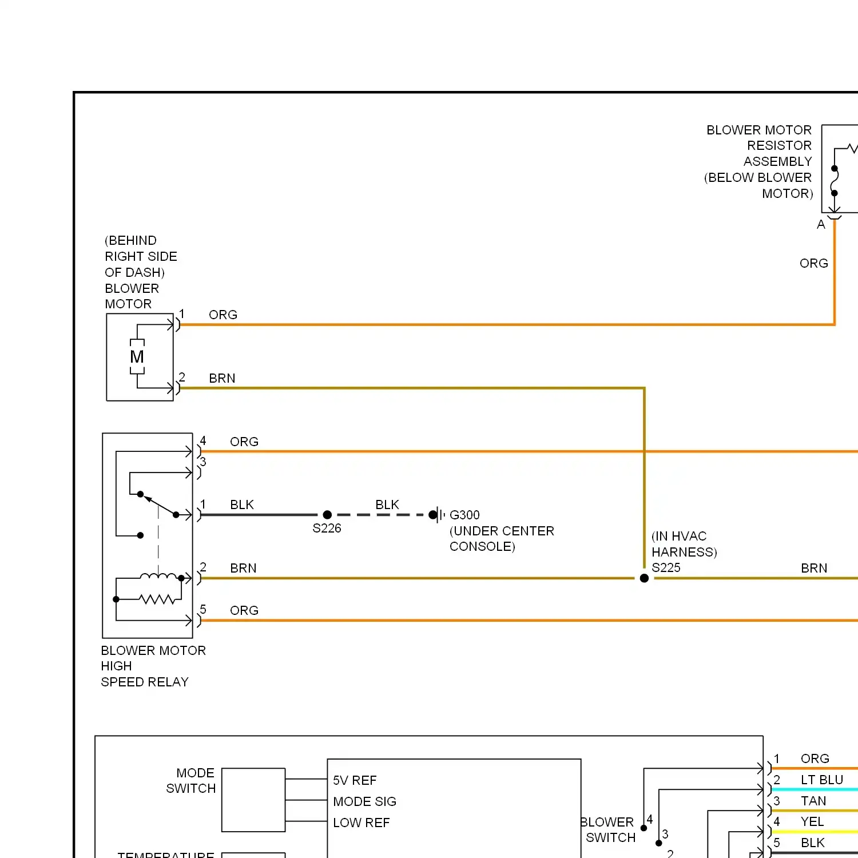This screenshot has width=858, height=858.
Task: Click pin number 3 on the relay
Action: coord(203,462)
